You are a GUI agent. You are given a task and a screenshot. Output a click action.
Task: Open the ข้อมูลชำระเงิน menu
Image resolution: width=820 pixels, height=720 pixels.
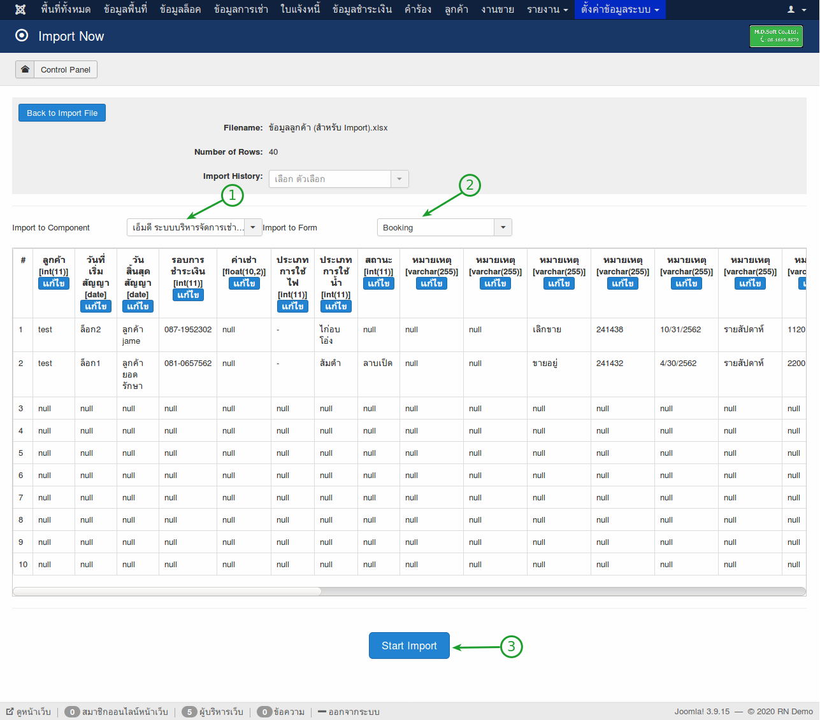click(x=362, y=10)
